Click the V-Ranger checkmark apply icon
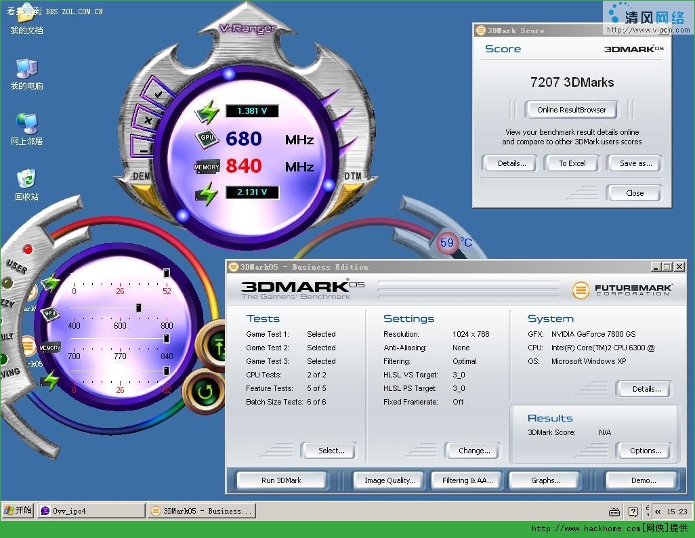Viewport: 695px width, 538px height. pos(156,93)
